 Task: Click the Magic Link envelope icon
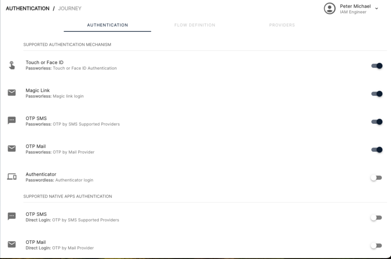pyautogui.click(x=12, y=93)
